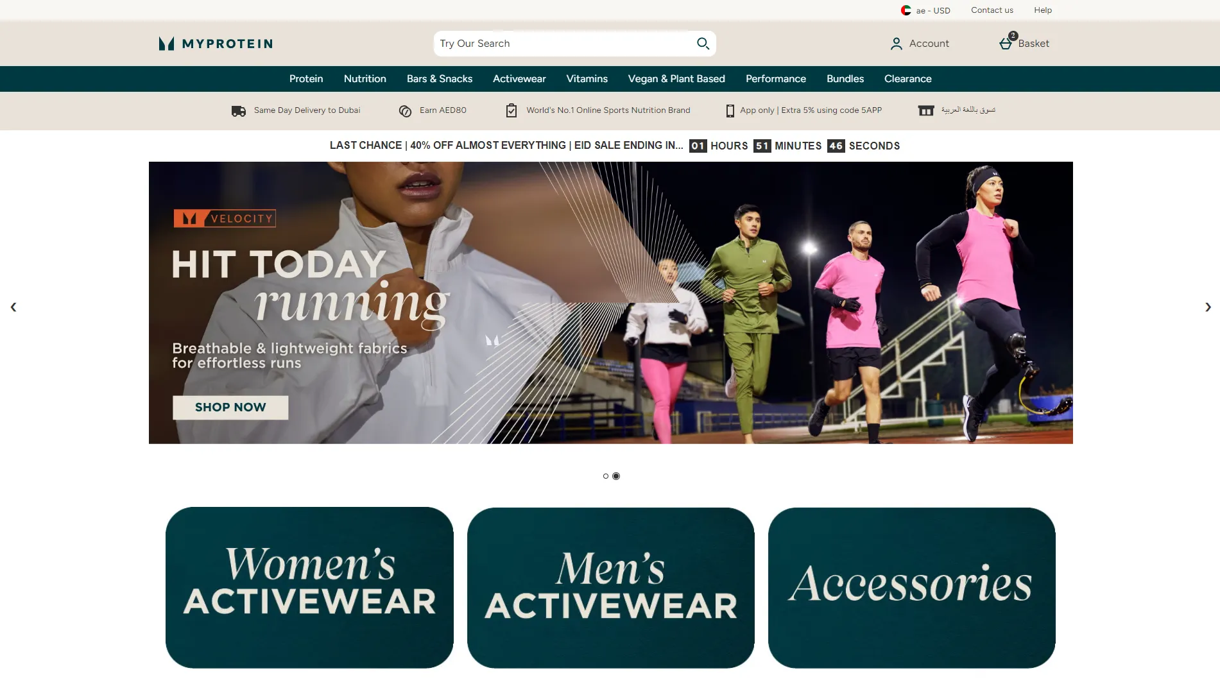The image size is (1220, 693).
Task: Click the mobile app phone icon
Action: [x=730, y=111]
